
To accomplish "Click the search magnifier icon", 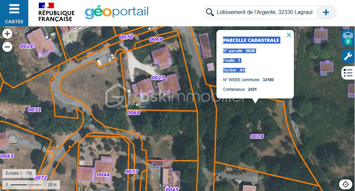I will coord(210,12).
